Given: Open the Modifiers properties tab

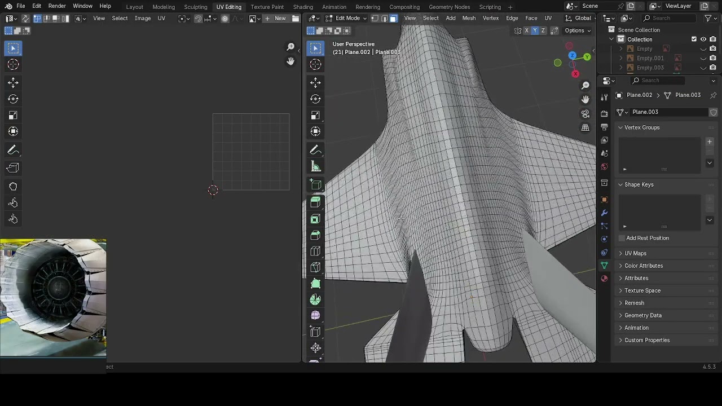Looking at the screenshot, I should (x=604, y=213).
